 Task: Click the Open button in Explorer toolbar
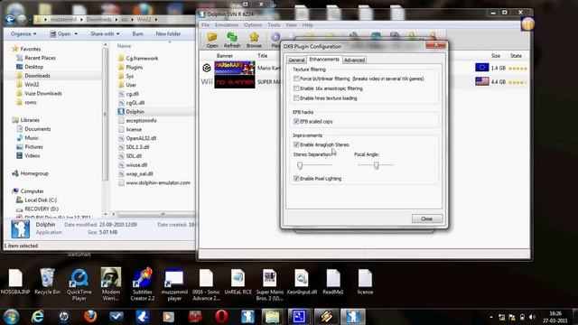(61, 33)
